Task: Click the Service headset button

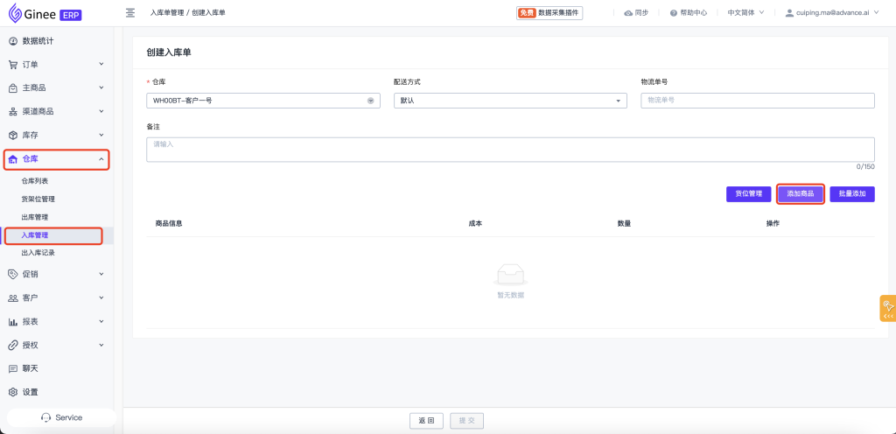Action: [x=61, y=417]
